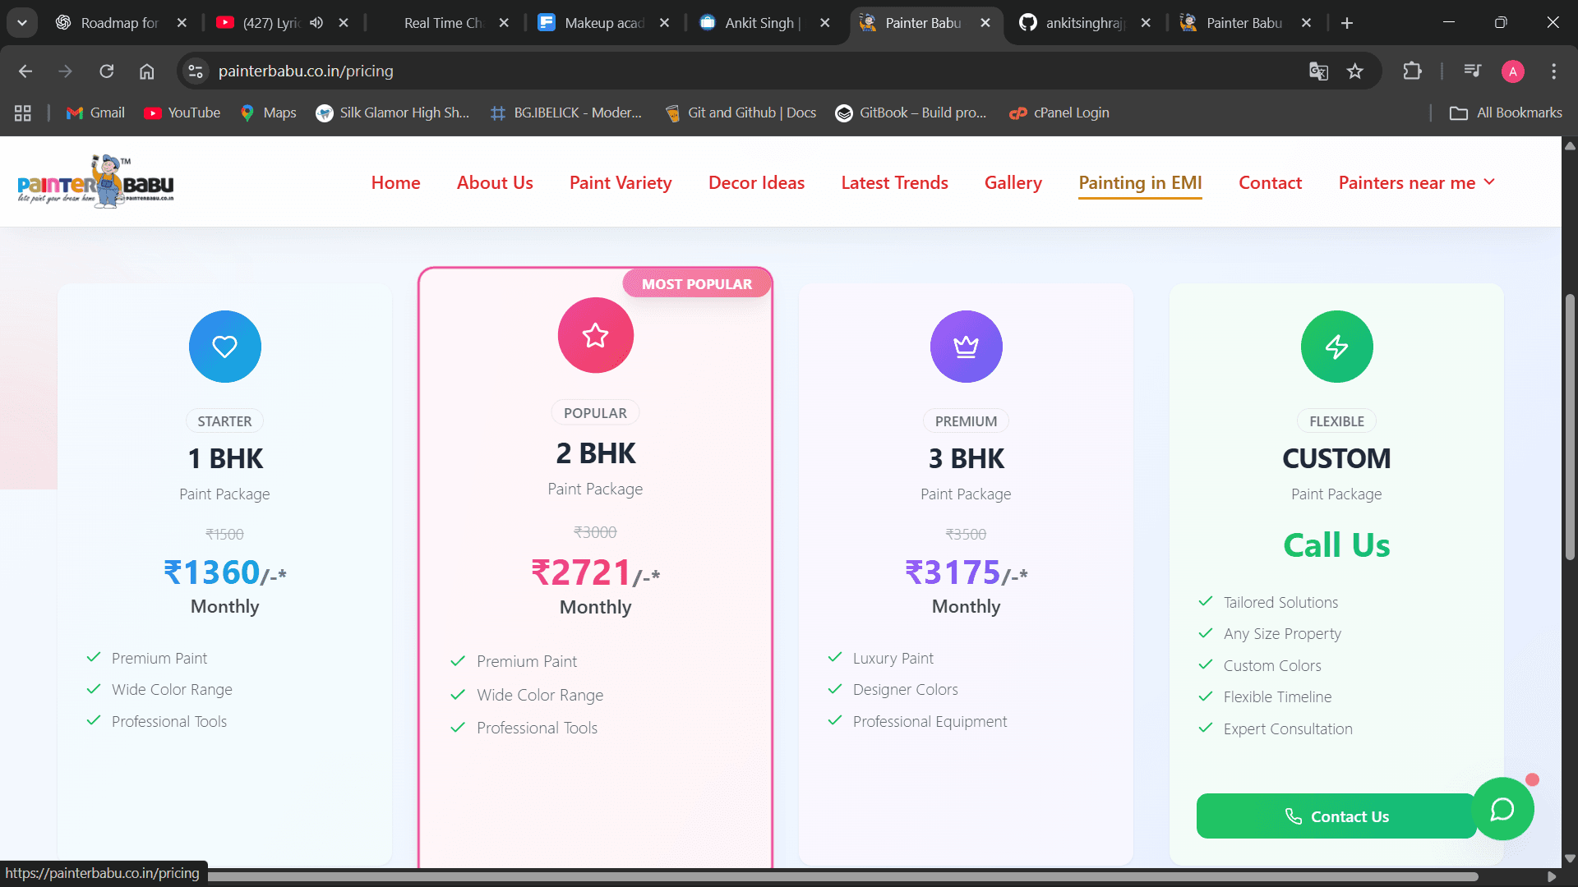This screenshot has width=1578, height=887.
Task: Open the Chrome extensions puzzle icon
Action: (1412, 71)
